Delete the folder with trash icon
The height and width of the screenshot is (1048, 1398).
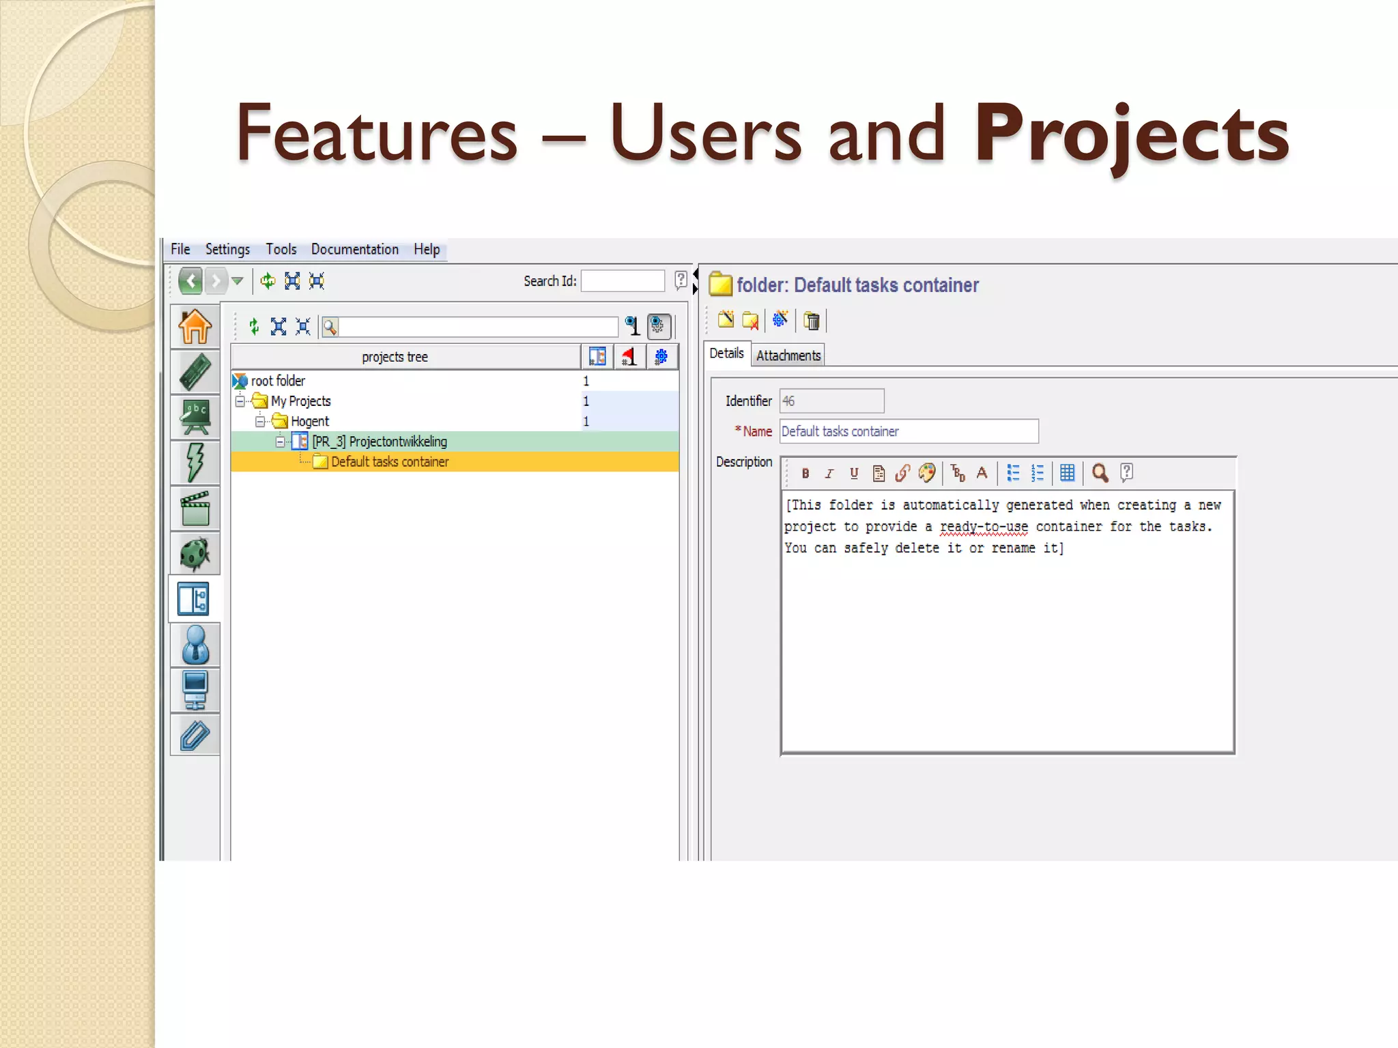coord(812,321)
